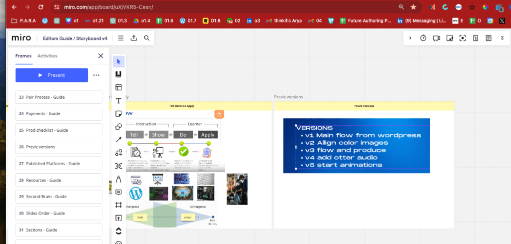Select frame 25 Prod checklist - Guide
The image size is (511, 244).
pos(58,130)
